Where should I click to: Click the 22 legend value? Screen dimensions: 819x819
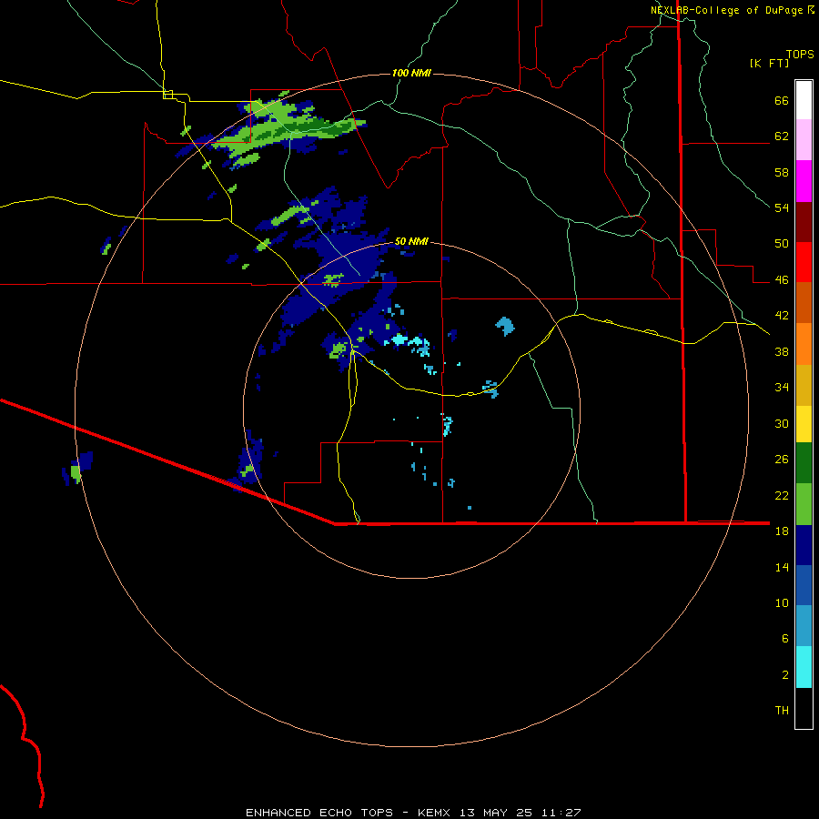click(782, 495)
